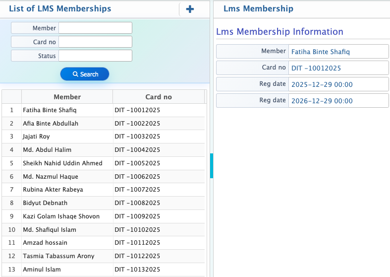Select Rubina Akter Rabeya entry
The height and width of the screenshot is (277, 390).
pyautogui.click(x=53, y=190)
